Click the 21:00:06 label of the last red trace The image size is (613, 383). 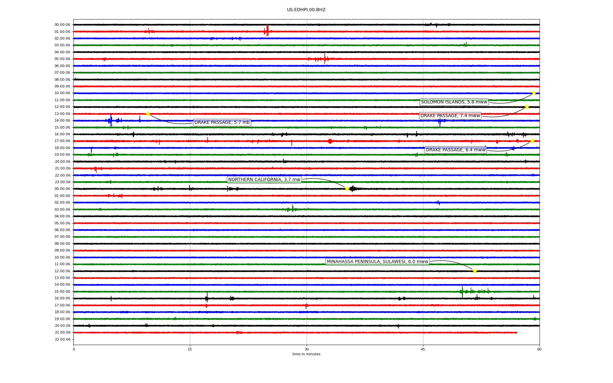pyautogui.click(x=62, y=333)
